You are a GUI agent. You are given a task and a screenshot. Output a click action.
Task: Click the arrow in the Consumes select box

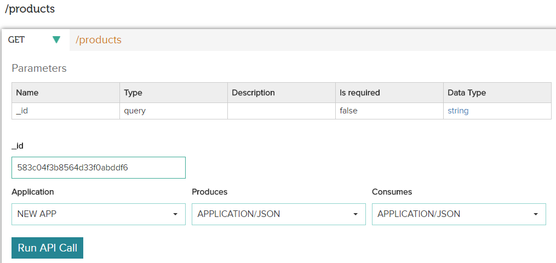point(536,214)
